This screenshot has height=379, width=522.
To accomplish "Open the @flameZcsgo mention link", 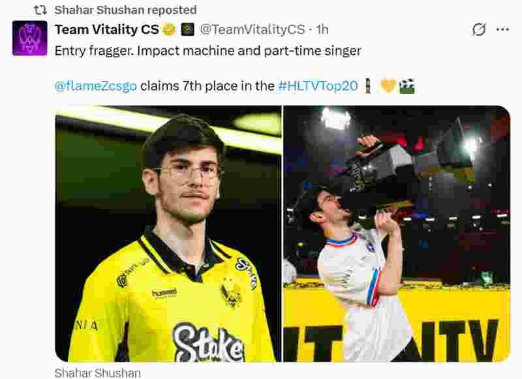I will (x=95, y=86).
